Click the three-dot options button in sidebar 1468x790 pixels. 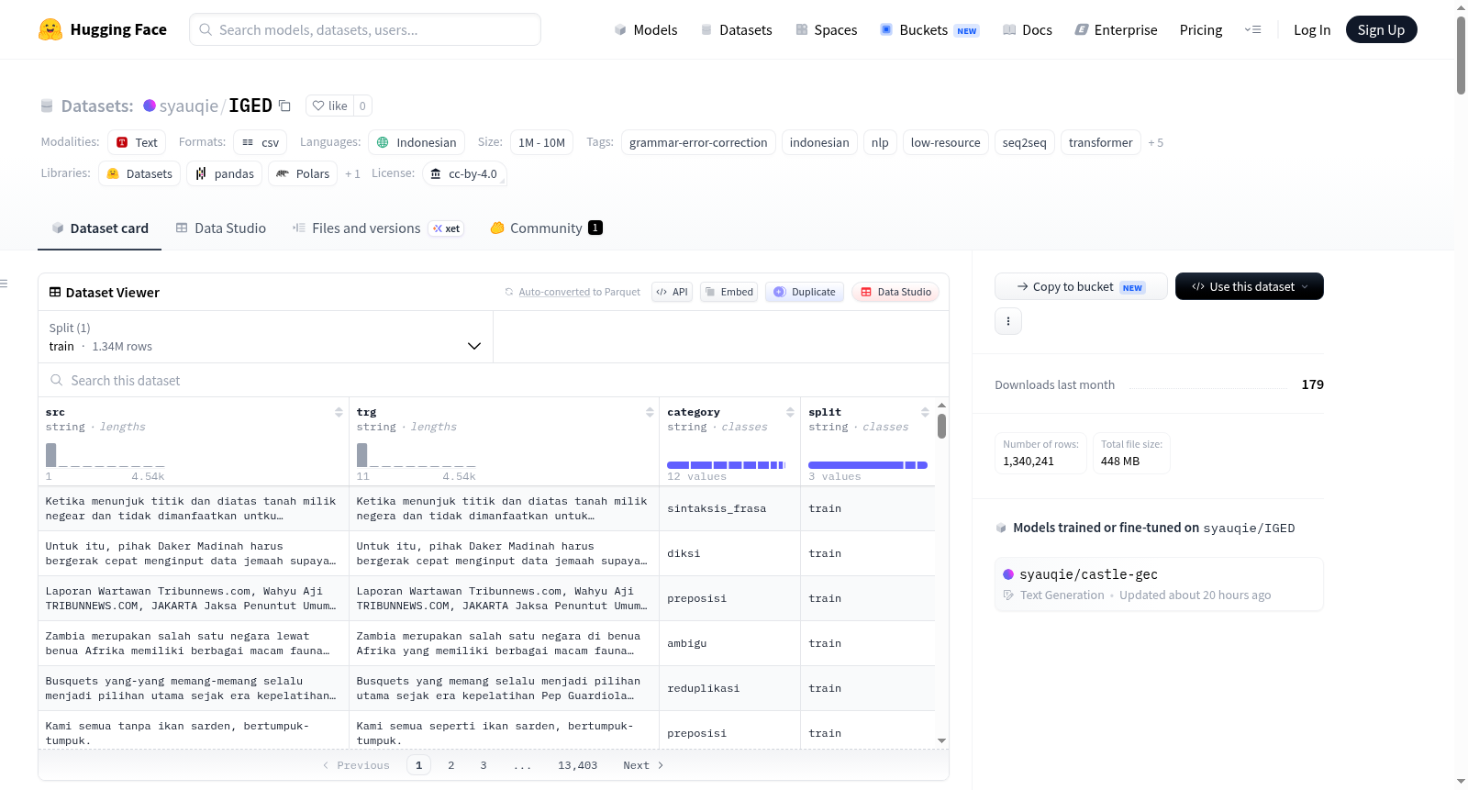tap(1008, 321)
